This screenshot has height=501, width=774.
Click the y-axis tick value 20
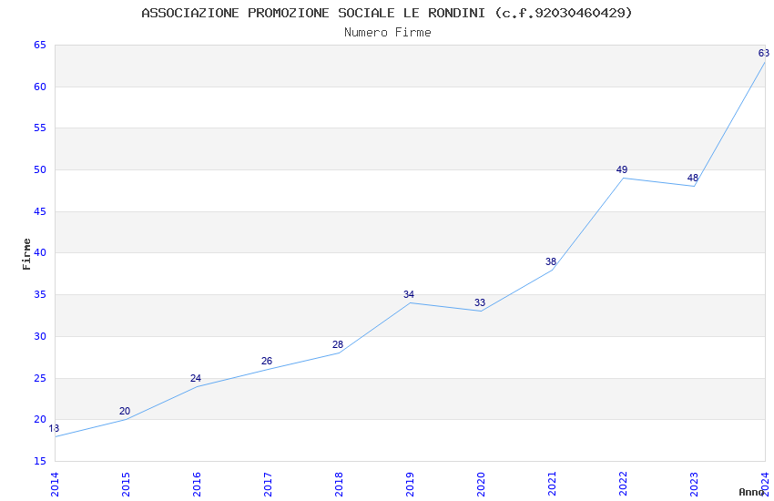pos(40,420)
